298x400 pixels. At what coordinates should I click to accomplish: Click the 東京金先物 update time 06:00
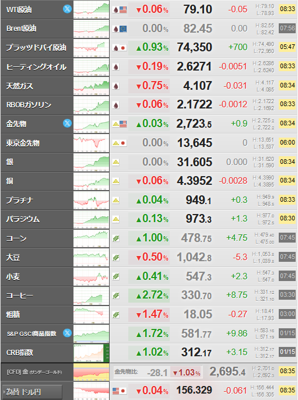(x=288, y=142)
